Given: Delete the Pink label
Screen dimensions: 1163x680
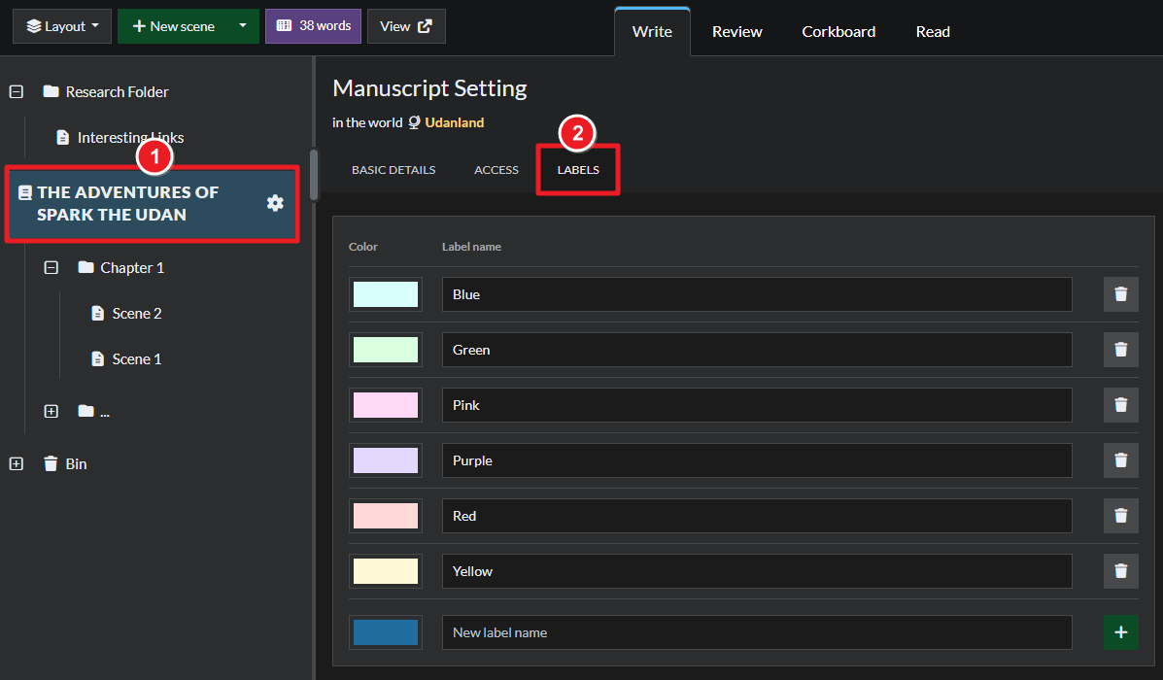Looking at the screenshot, I should pyautogui.click(x=1120, y=405).
